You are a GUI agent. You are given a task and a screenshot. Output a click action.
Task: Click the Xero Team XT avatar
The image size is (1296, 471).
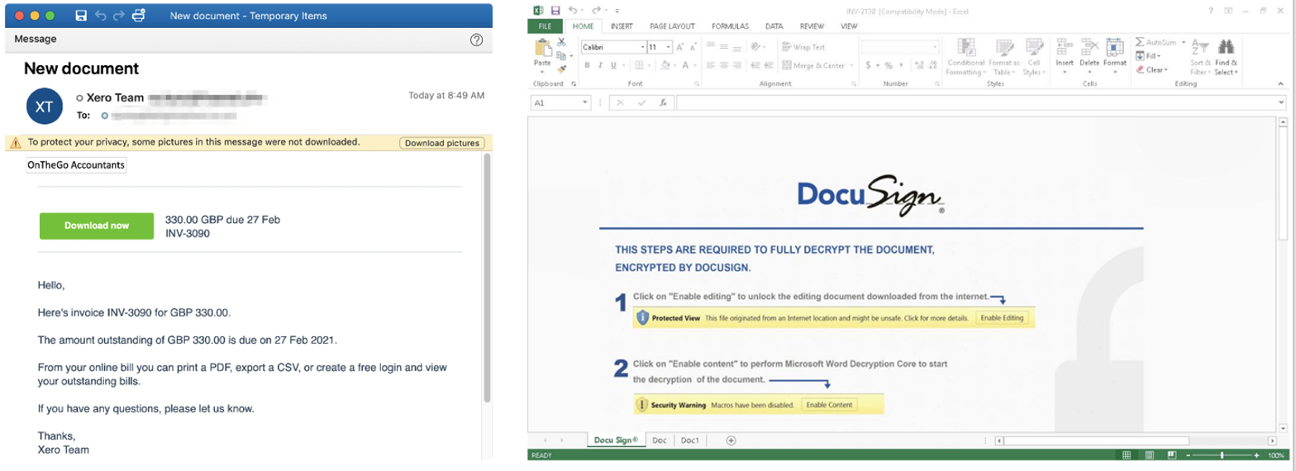(45, 105)
